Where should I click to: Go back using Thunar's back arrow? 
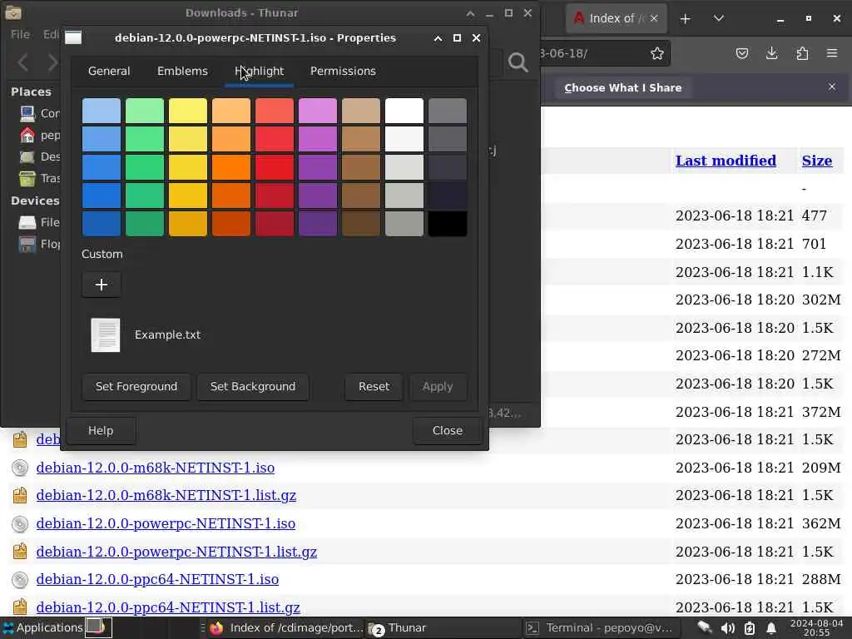click(x=23, y=62)
